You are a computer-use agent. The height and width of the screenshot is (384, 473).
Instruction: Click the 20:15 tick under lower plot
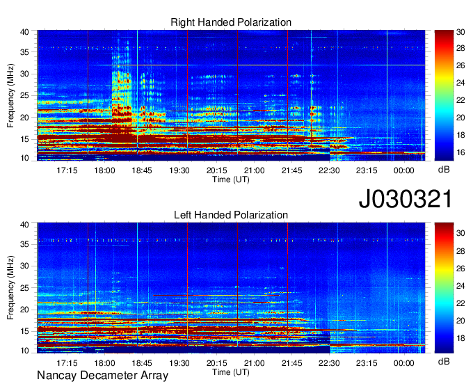point(216,363)
